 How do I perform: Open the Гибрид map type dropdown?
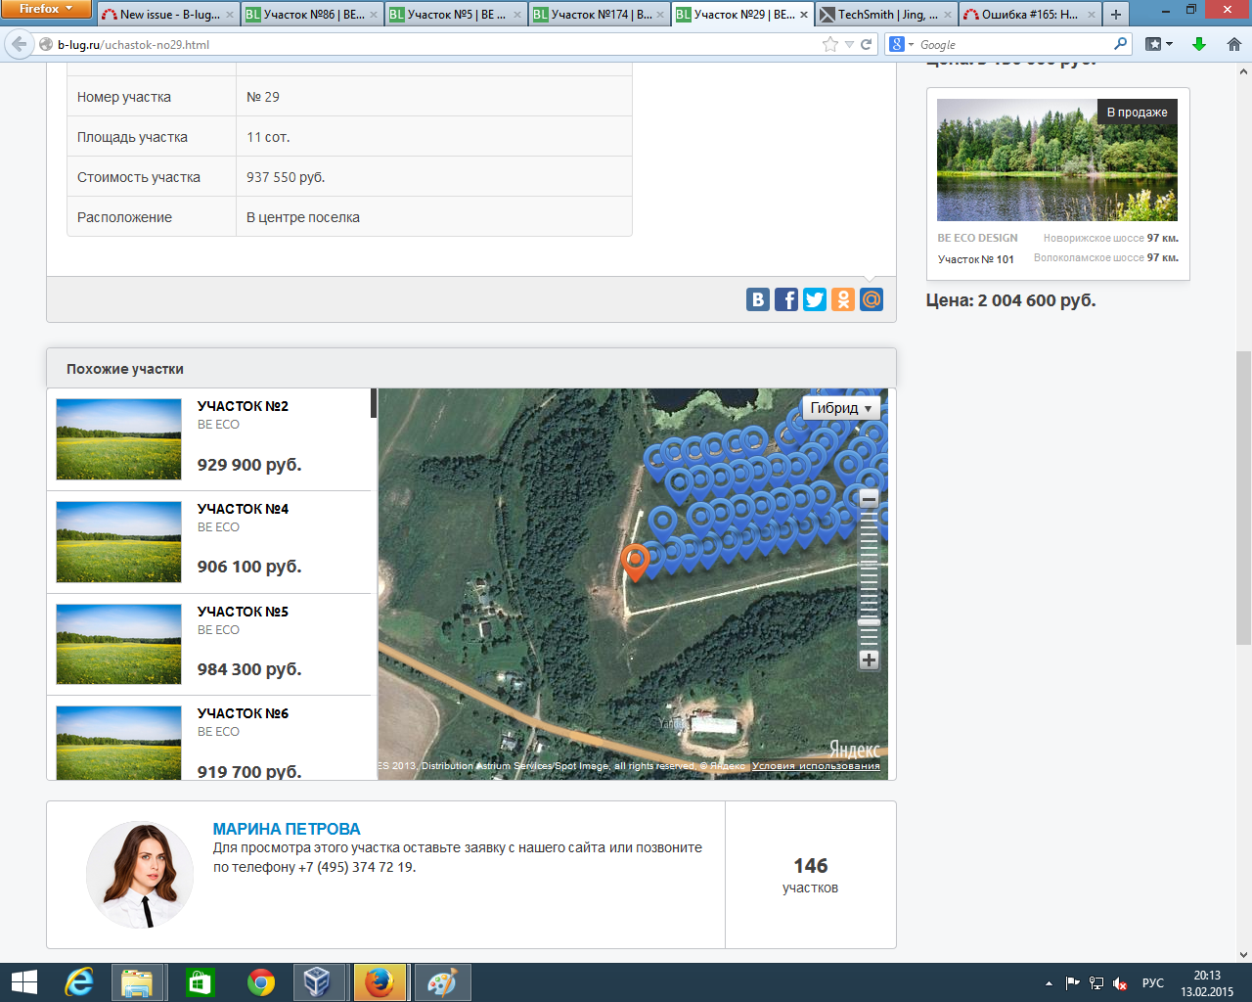[x=841, y=408]
